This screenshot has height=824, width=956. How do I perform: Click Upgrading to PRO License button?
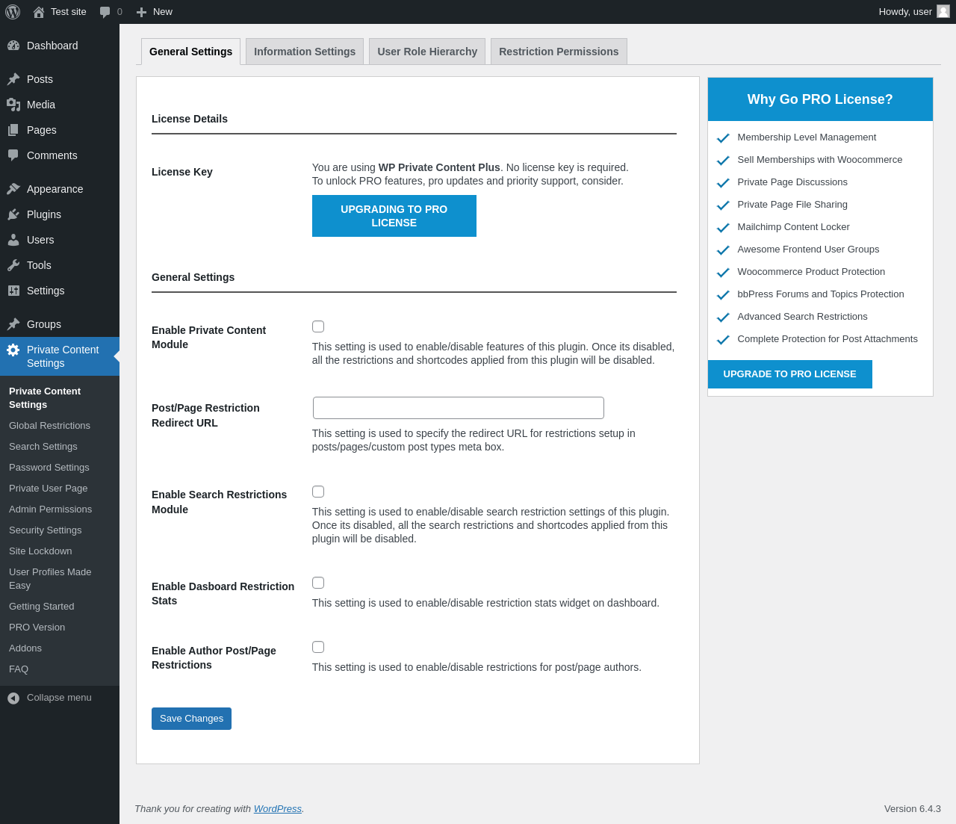[x=394, y=216]
